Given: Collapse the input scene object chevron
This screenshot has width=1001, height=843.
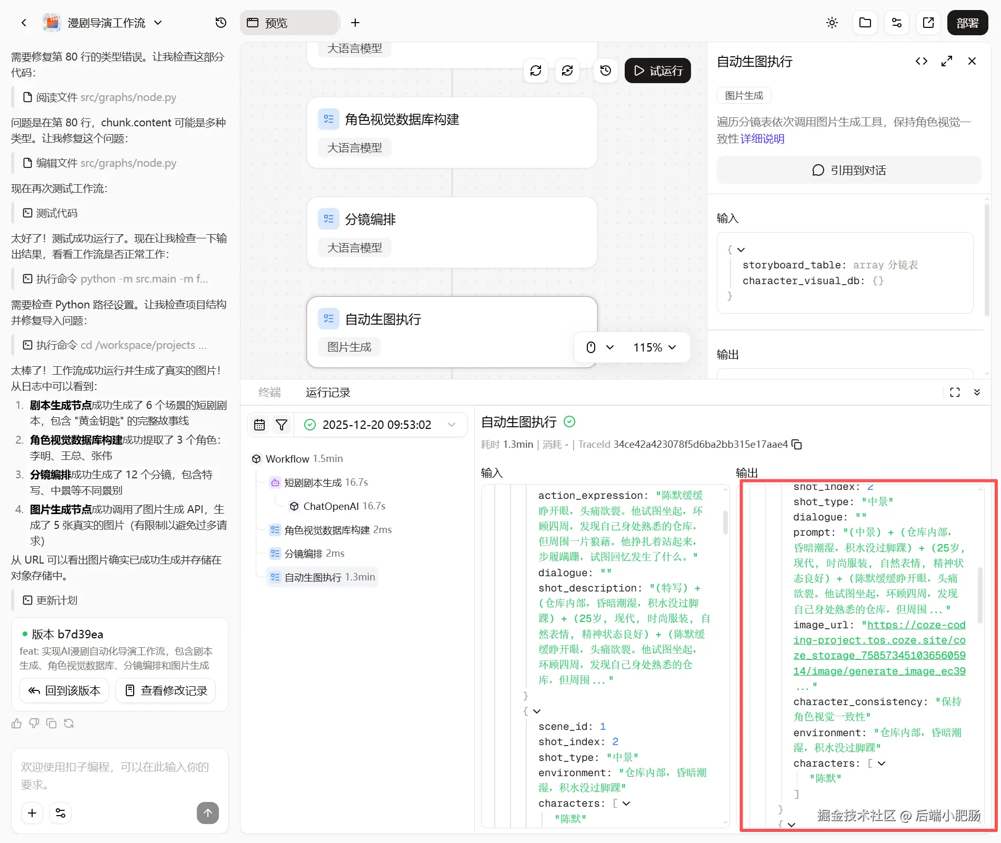Looking at the screenshot, I should click(x=537, y=711).
